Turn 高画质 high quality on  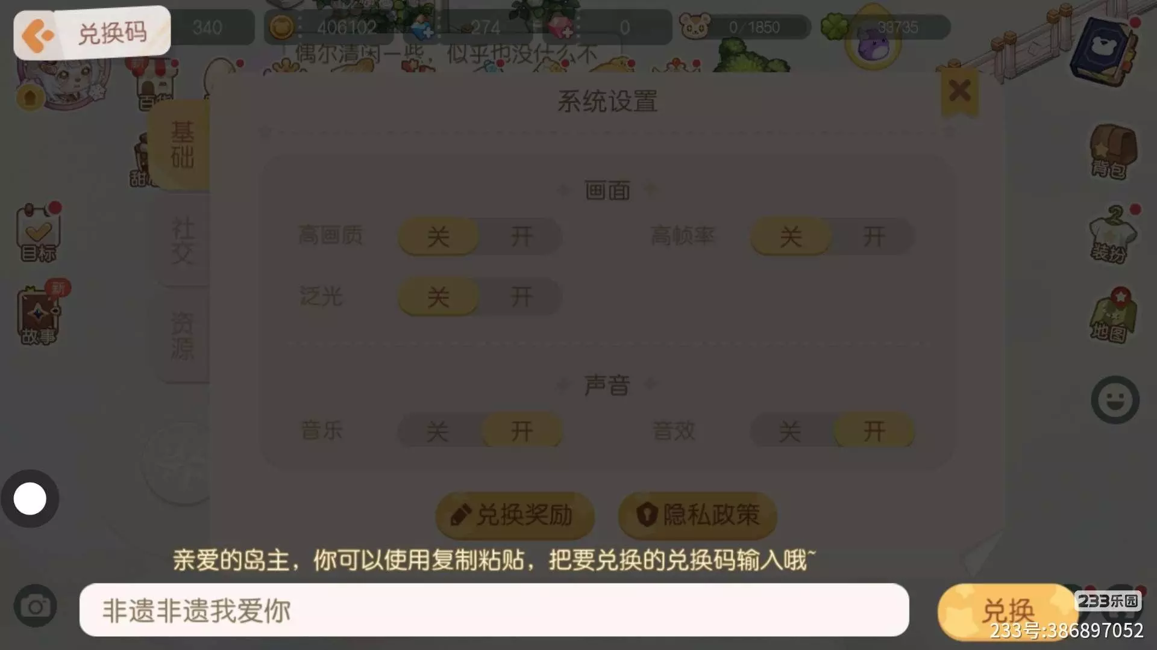click(x=521, y=236)
